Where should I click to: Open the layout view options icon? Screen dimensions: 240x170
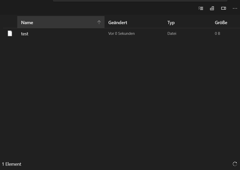pos(212,8)
